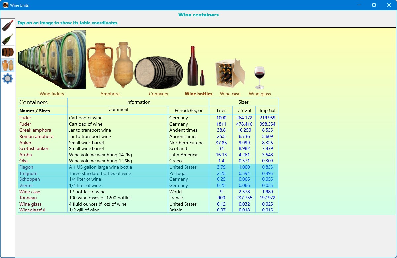Click the 'Wine containers' page title
This screenshot has width=397, height=258.
click(x=198, y=15)
